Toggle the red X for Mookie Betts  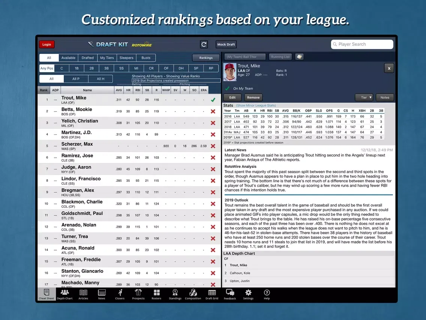(213, 111)
